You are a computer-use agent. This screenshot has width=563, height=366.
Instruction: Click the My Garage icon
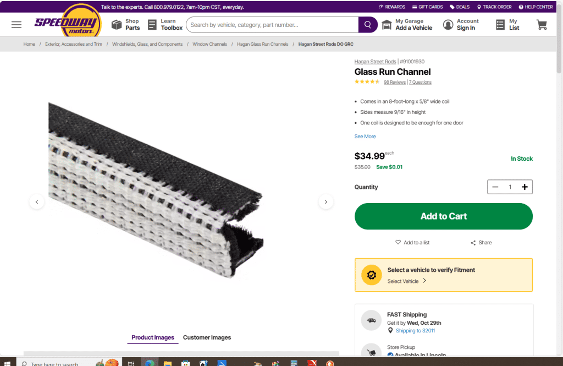click(387, 25)
